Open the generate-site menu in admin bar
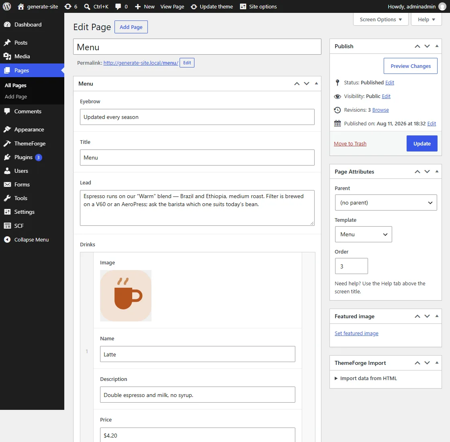Viewport: 450px width, 442px height. (x=38, y=6)
